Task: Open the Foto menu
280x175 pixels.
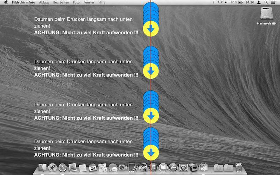Action: [76, 2]
